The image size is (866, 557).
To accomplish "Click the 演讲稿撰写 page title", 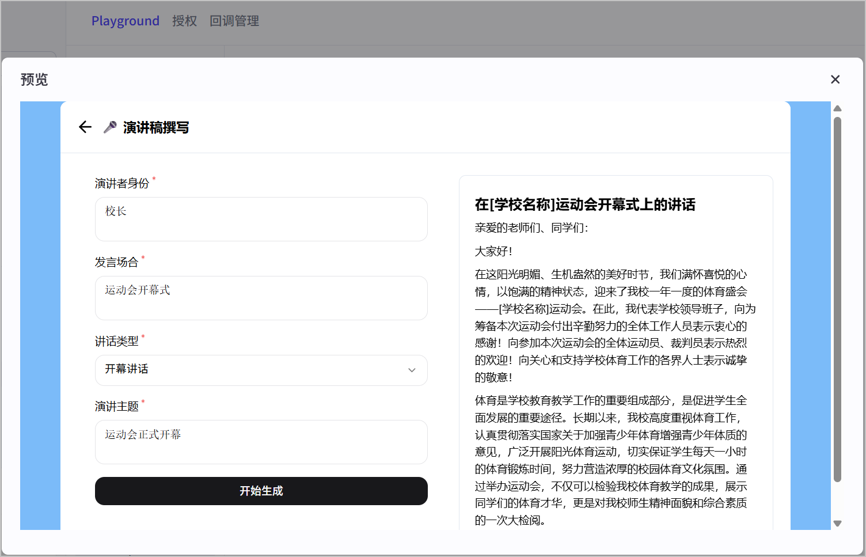I will 156,127.
